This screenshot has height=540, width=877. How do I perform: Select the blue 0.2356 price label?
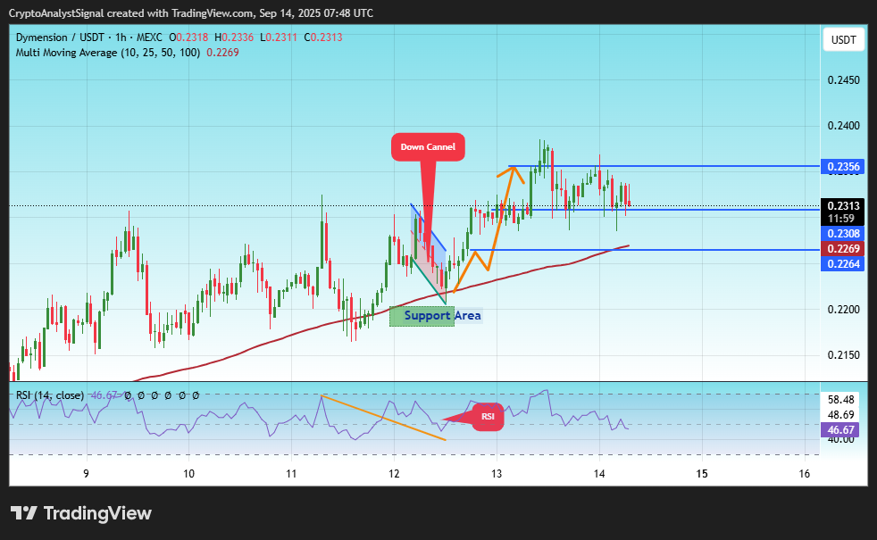click(x=842, y=167)
